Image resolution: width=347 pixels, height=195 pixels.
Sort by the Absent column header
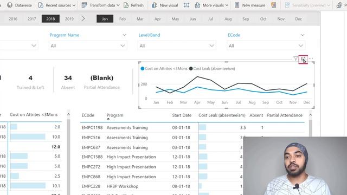coord(256,115)
